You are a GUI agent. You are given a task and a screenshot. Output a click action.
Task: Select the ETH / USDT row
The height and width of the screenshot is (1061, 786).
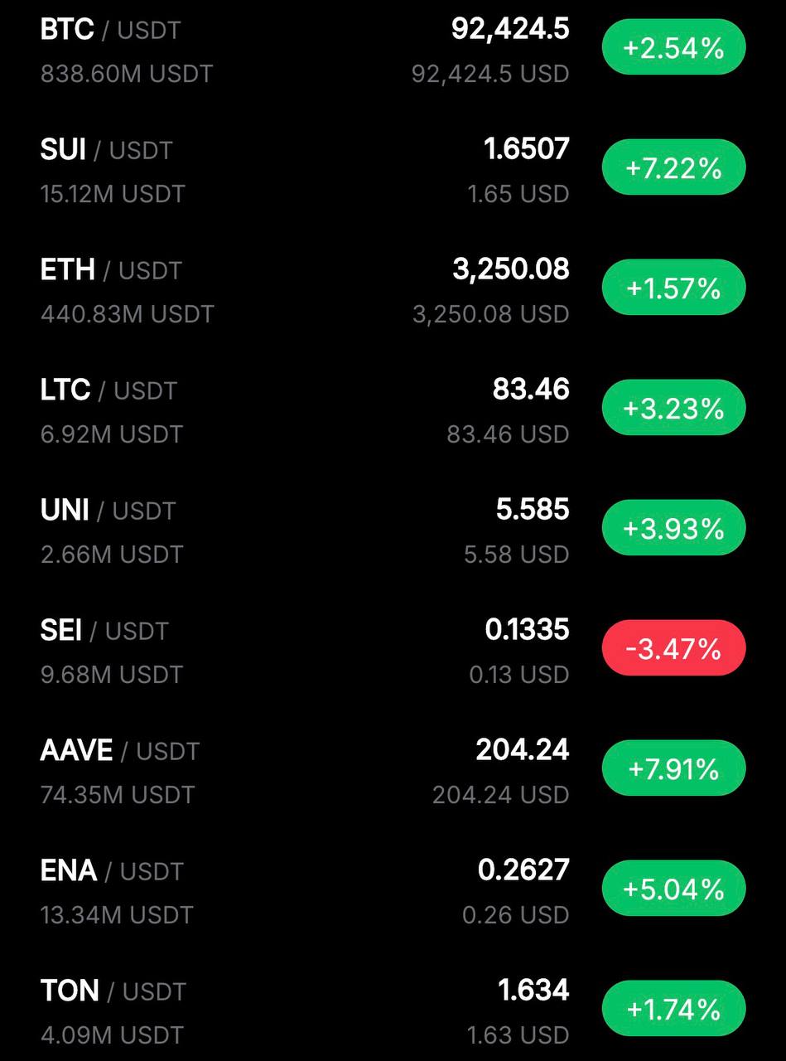click(x=110, y=271)
